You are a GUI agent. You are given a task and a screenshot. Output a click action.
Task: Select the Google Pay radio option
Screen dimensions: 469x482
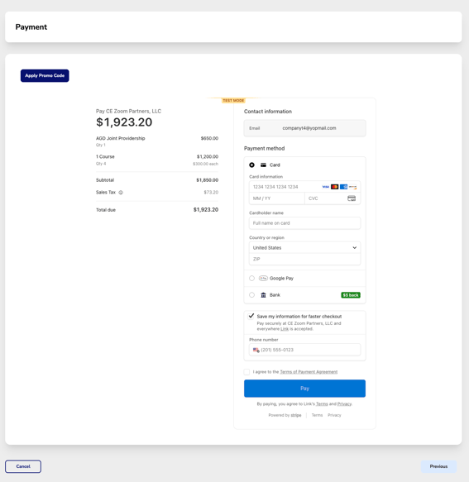click(x=252, y=278)
